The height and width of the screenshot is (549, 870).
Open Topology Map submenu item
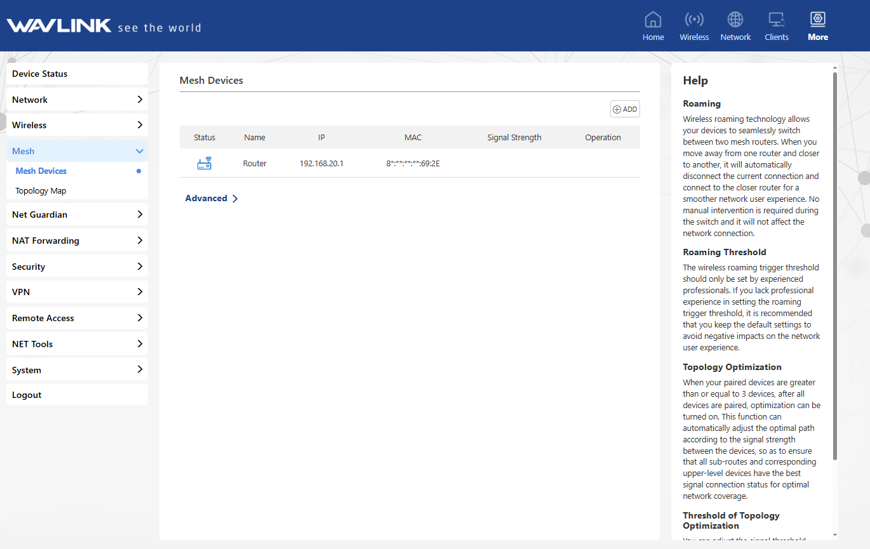pyautogui.click(x=41, y=191)
